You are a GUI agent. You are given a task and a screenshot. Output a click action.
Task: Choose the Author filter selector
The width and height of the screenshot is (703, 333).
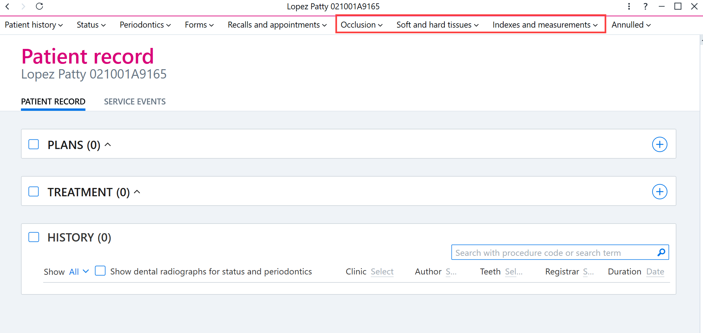[451, 272]
